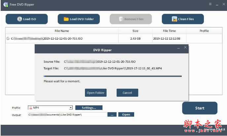The width and height of the screenshot is (227, 136).
Task: Close the DVD Ripper dialog
Action: [185, 47]
